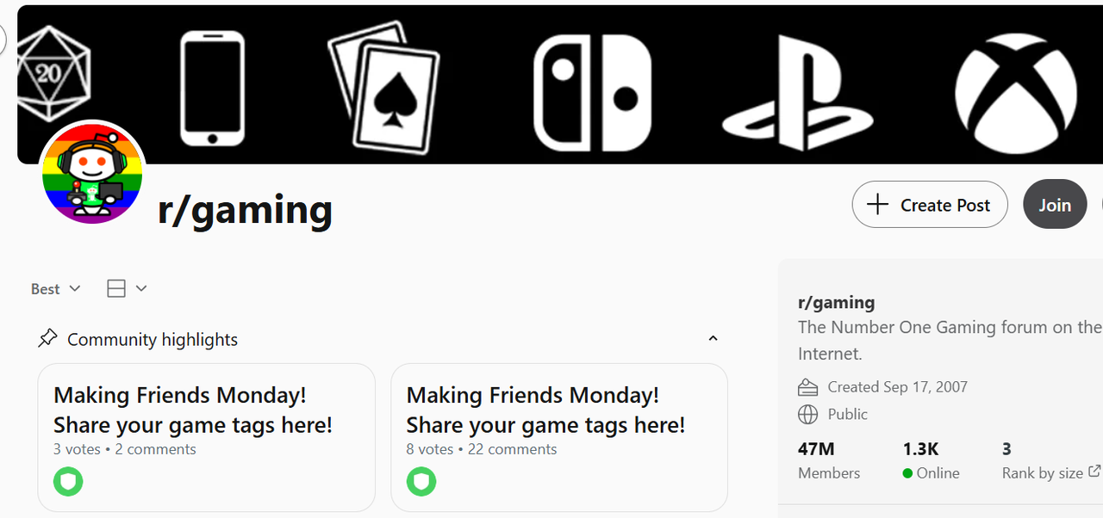Click the r/gaming community avatar
The width and height of the screenshot is (1103, 518).
[x=92, y=172]
